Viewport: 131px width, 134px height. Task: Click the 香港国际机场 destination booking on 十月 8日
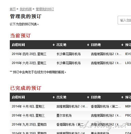[106, 106]
